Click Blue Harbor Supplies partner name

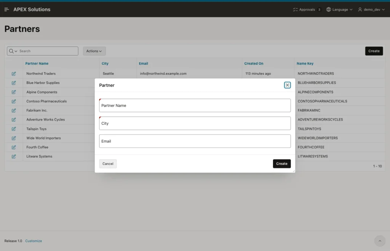[x=43, y=83]
